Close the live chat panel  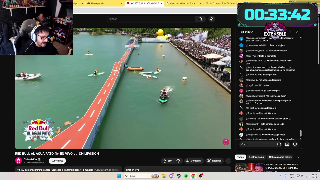tap(297, 32)
